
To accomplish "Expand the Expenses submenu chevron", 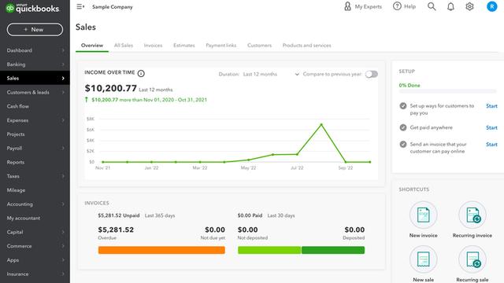I will coord(63,120).
